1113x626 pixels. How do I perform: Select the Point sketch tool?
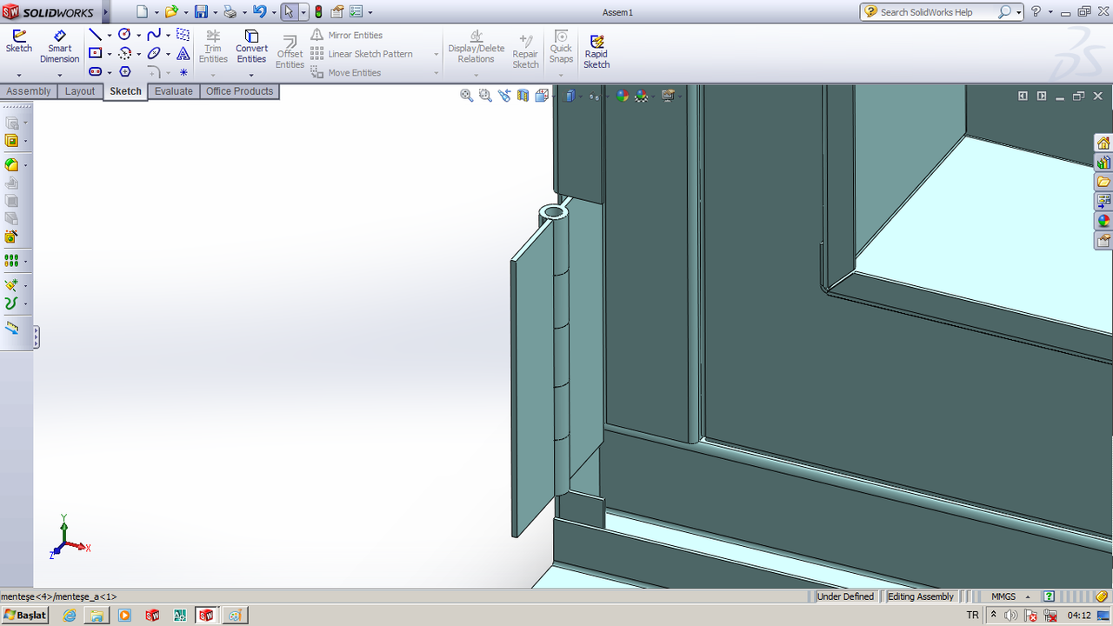click(x=183, y=72)
